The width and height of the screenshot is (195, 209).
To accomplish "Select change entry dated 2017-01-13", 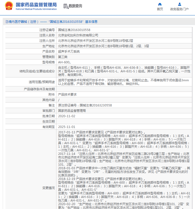I will tap(124, 141).
